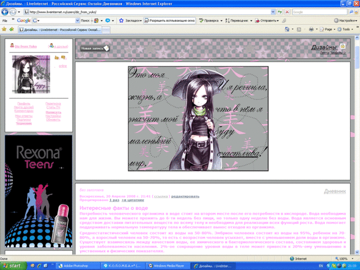360x270 pixels.
Task: Click the Google search box in IE
Action: pos(319,12)
